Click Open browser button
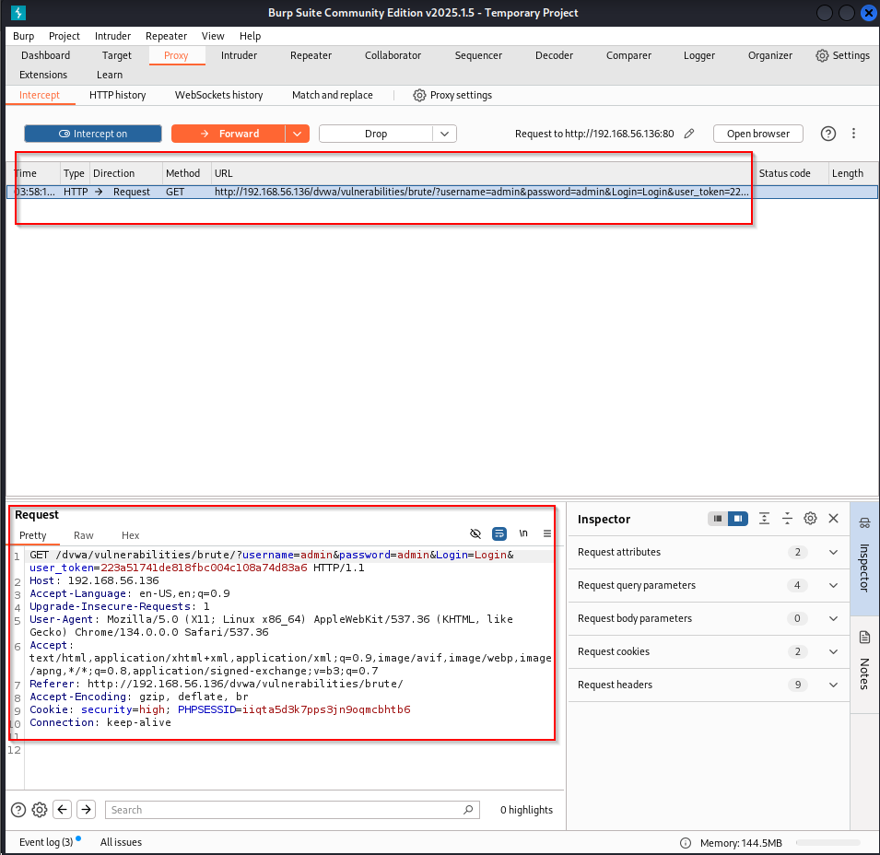880x855 pixels. tap(757, 134)
